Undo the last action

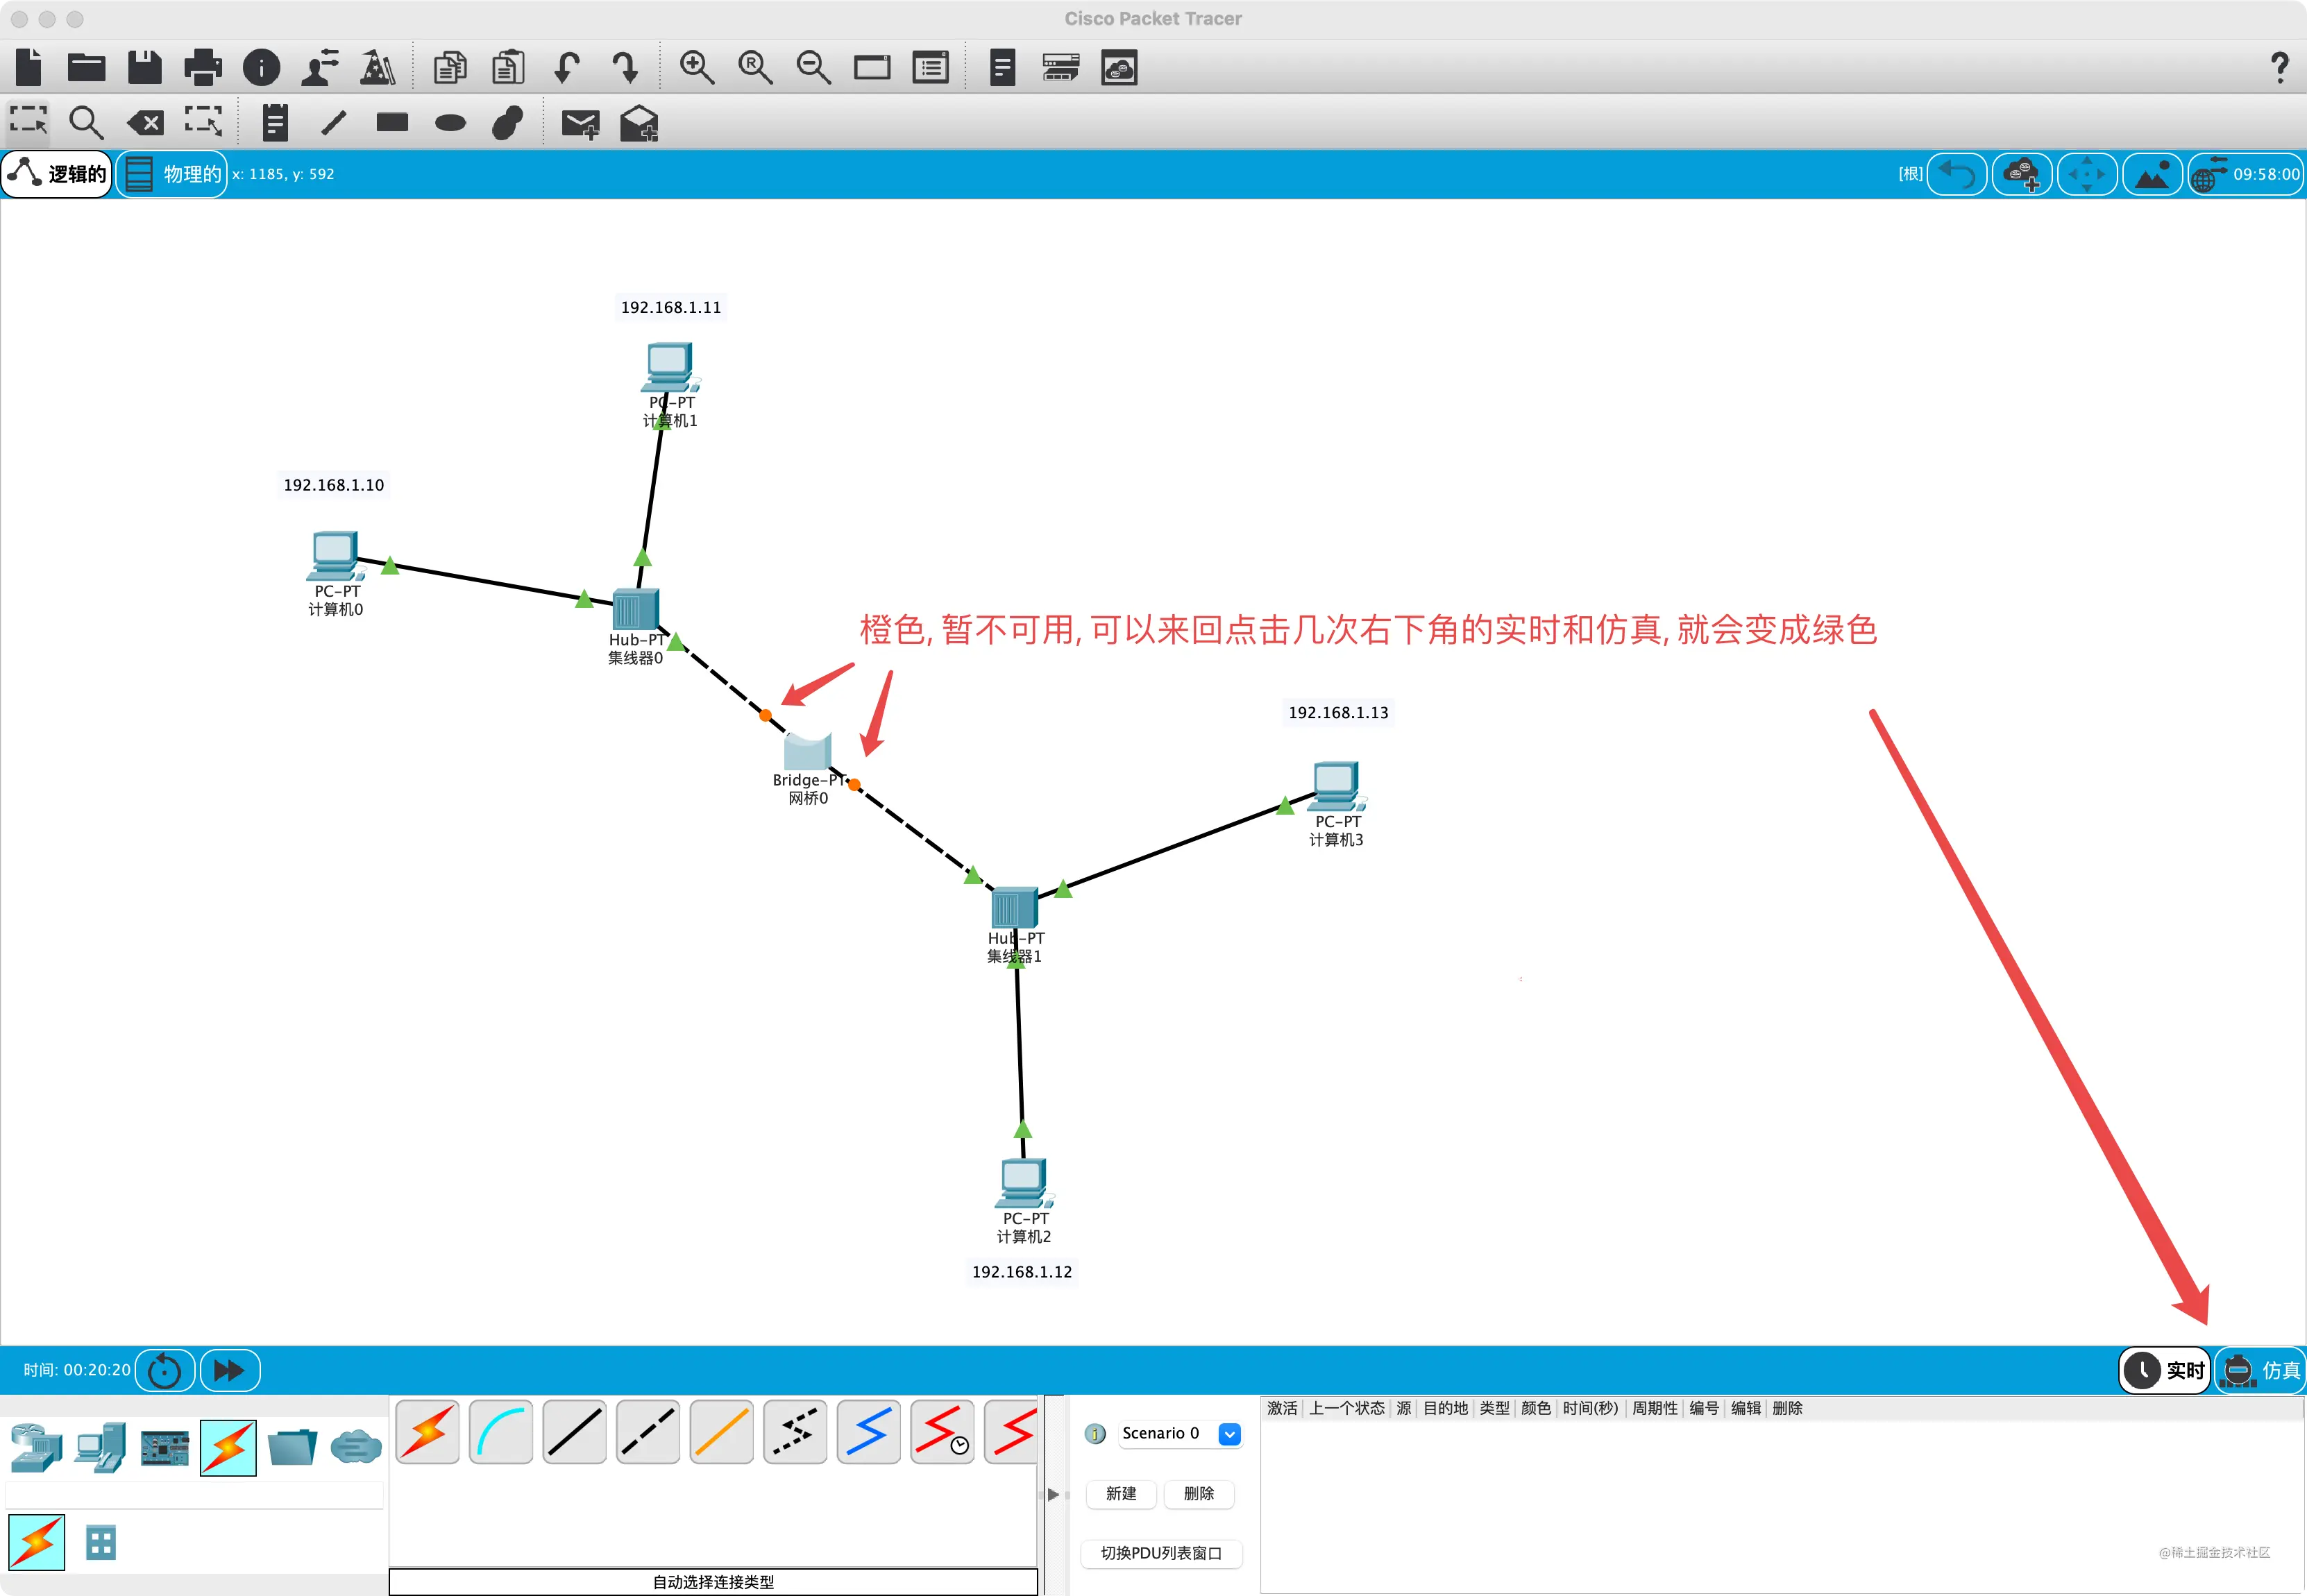(x=567, y=67)
